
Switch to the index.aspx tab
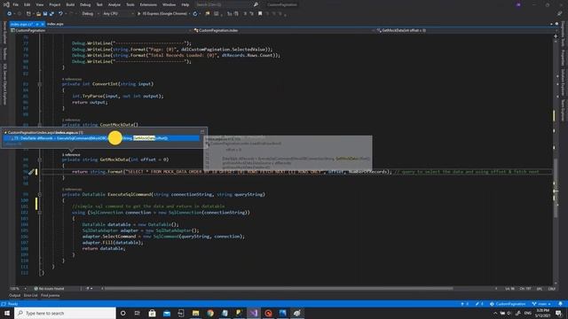point(55,24)
